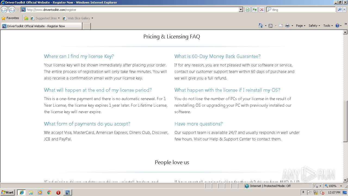The image size is (348, 196).
Task: Open the Page menu
Action: click(x=300, y=26)
